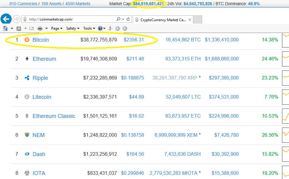Open the 810 Currencies link

coord(23,4)
